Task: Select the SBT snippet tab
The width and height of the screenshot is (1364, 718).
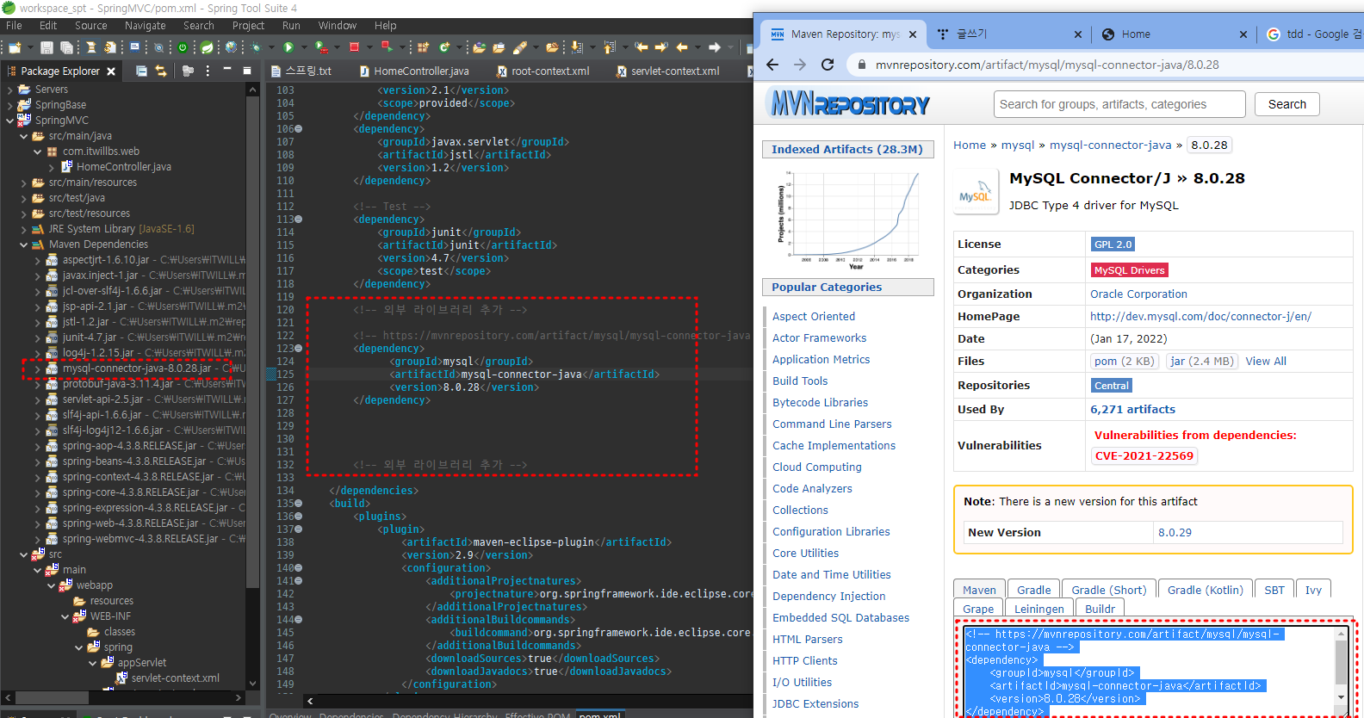Action: point(1274,590)
